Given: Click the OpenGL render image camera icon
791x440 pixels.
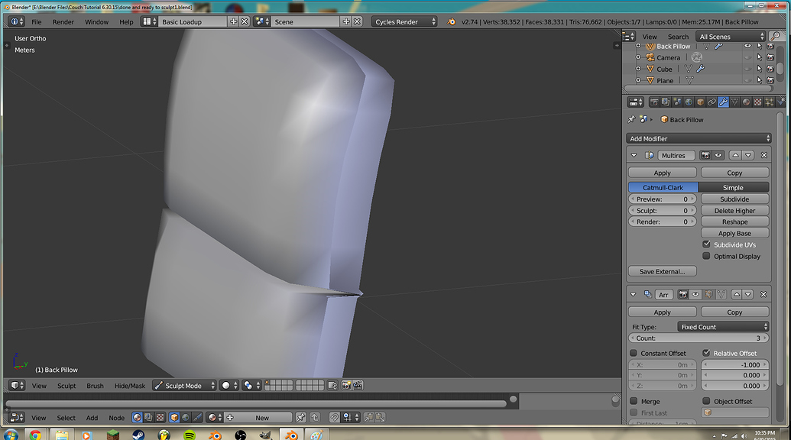Looking at the screenshot, I should [346, 386].
